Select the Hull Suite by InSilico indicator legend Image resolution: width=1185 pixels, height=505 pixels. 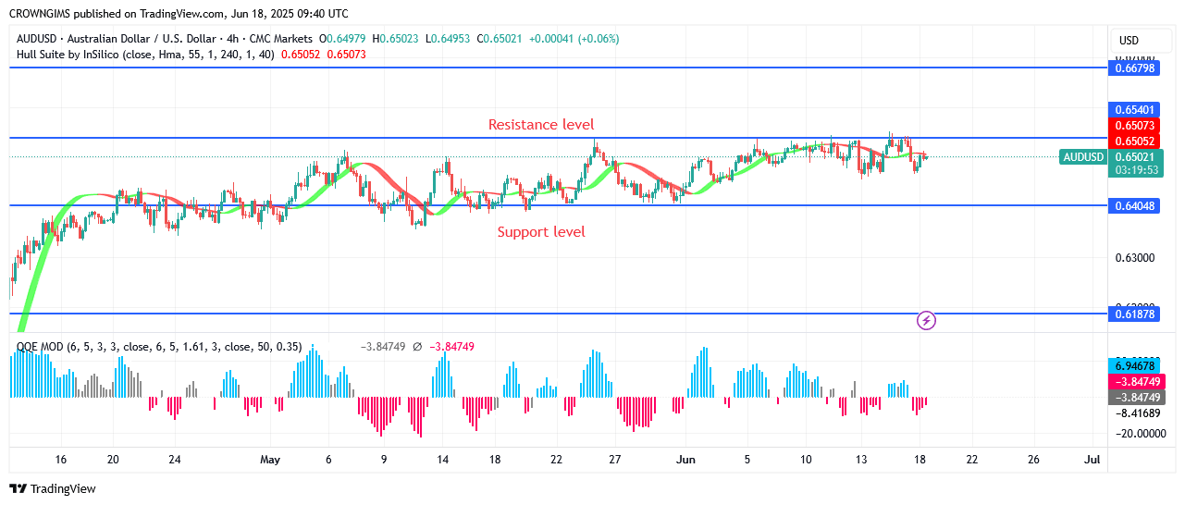(146, 55)
